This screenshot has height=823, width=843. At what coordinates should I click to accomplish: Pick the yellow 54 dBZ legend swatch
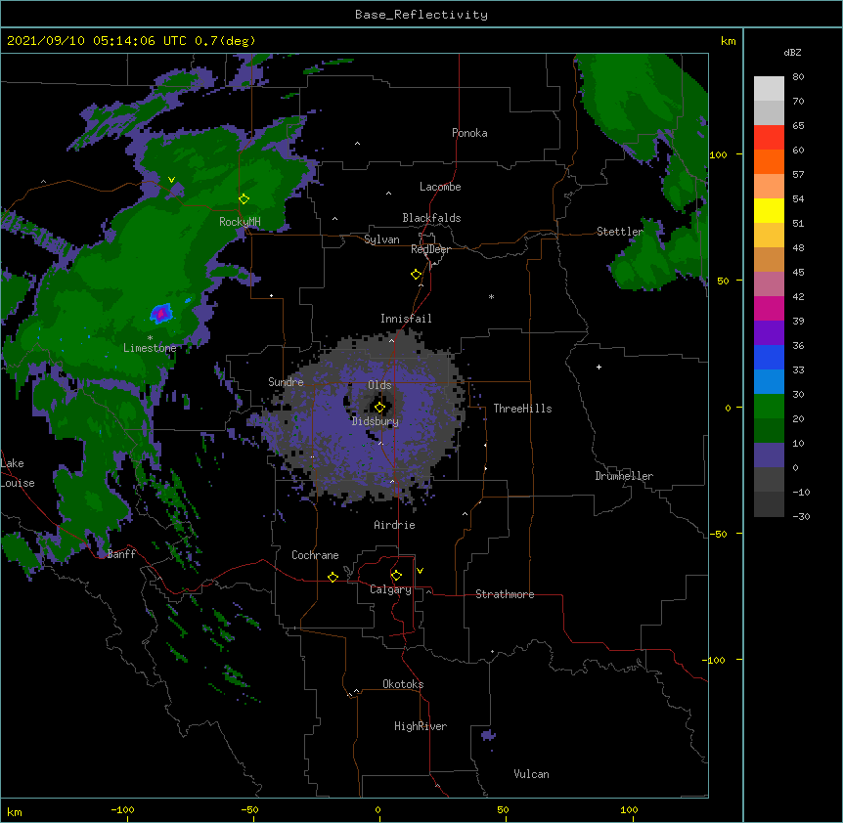tap(769, 210)
